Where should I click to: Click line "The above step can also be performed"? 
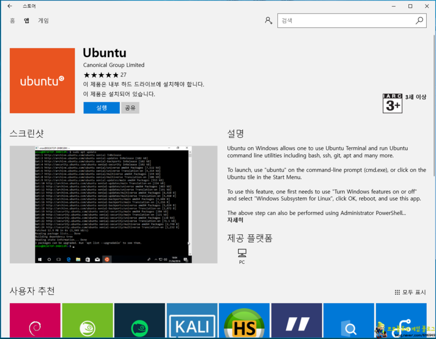[317, 213]
